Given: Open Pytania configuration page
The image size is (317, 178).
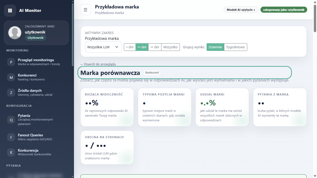Looking at the screenshot, I should (x=37, y=119).
